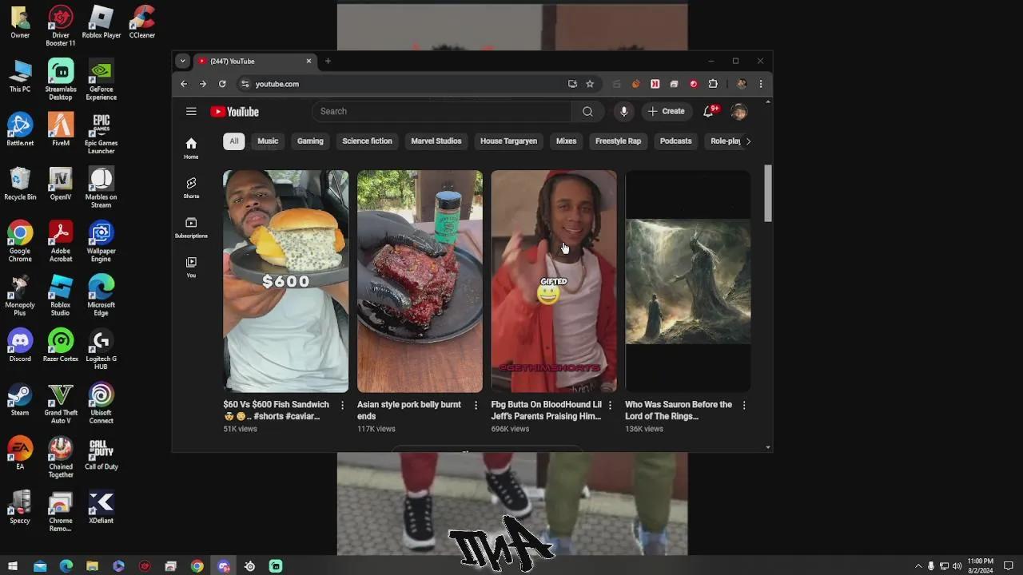Show more category chips with the right chevron
This screenshot has height=575, width=1023.
click(x=748, y=141)
